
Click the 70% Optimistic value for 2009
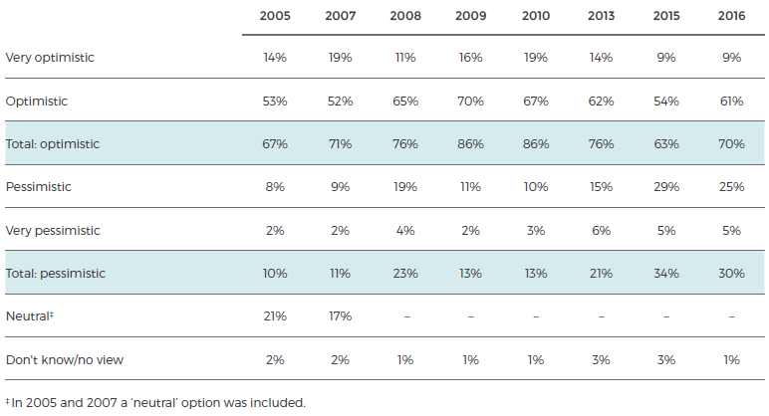point(470,102)
